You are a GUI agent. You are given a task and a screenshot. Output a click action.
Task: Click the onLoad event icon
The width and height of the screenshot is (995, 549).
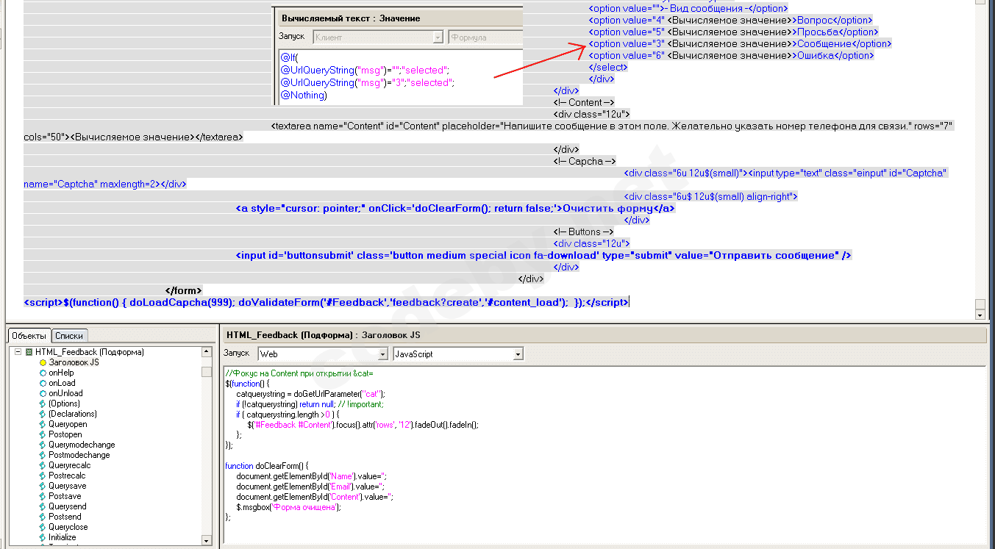43,383
